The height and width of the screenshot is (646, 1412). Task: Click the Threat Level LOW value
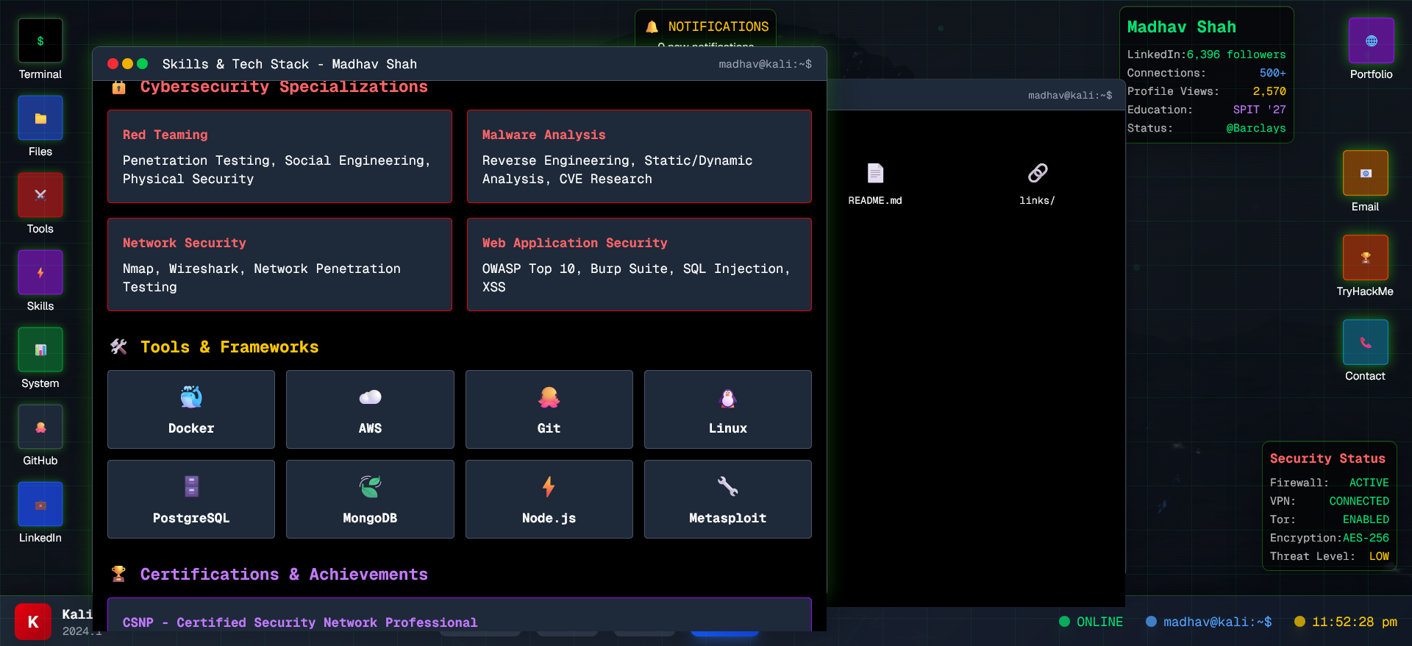(x=1379, y=556)
